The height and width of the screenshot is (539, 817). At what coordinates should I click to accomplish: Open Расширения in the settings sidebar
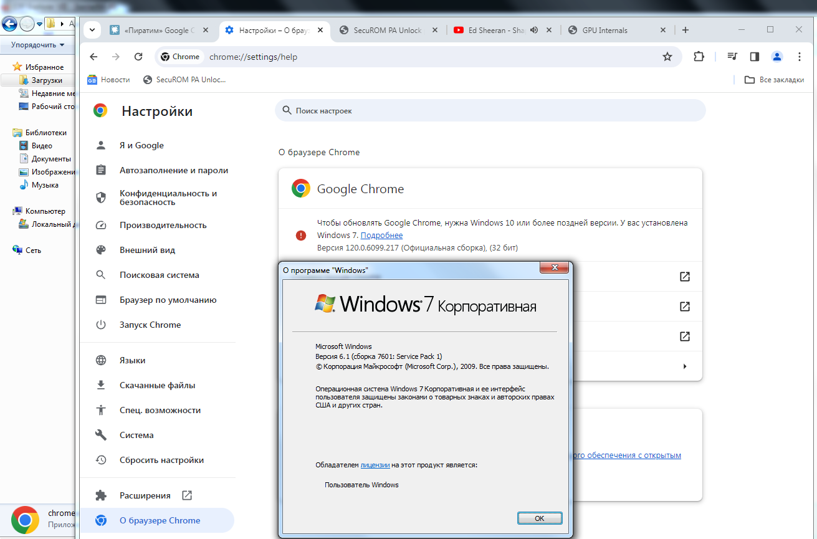[157, 495]
